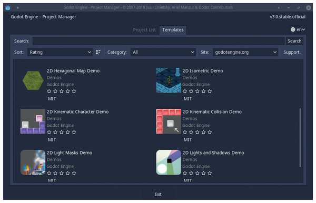Toggle the reverse sort order icon

pos(98,52)
